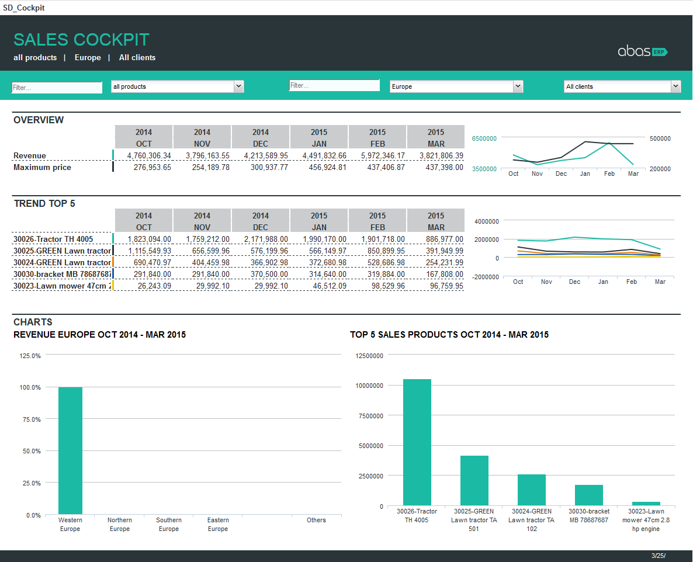Click the orange marker beside 30024-GREEN Lawn tractor
This screenshot has width=693, height=562.
[x=112, y=262]
